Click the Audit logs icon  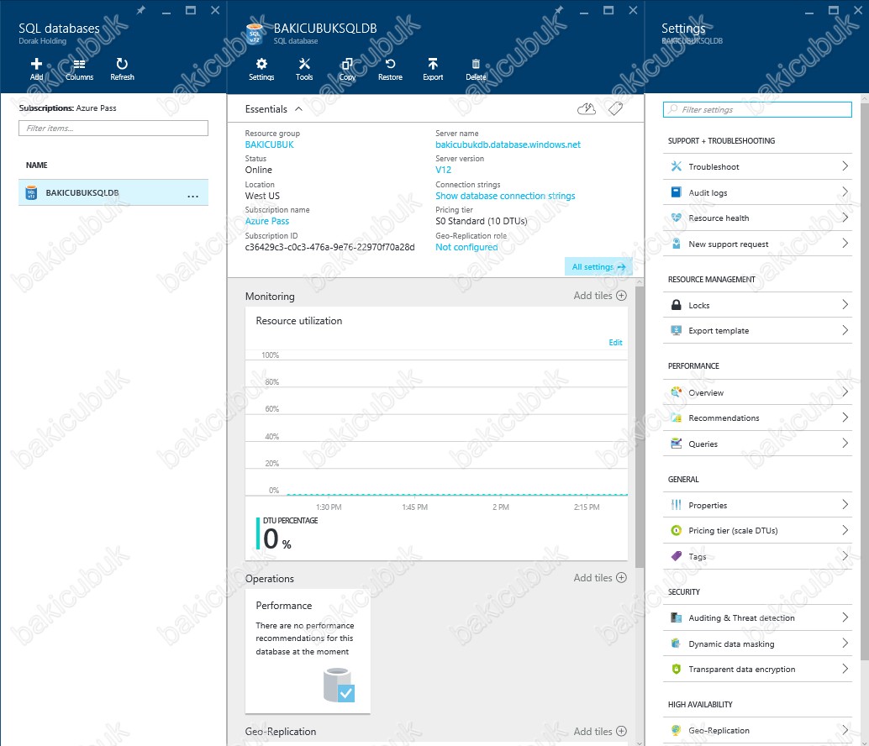[x=677, y=192]
